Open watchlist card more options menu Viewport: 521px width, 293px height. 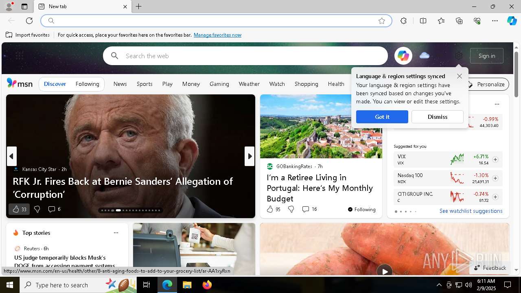497,104
